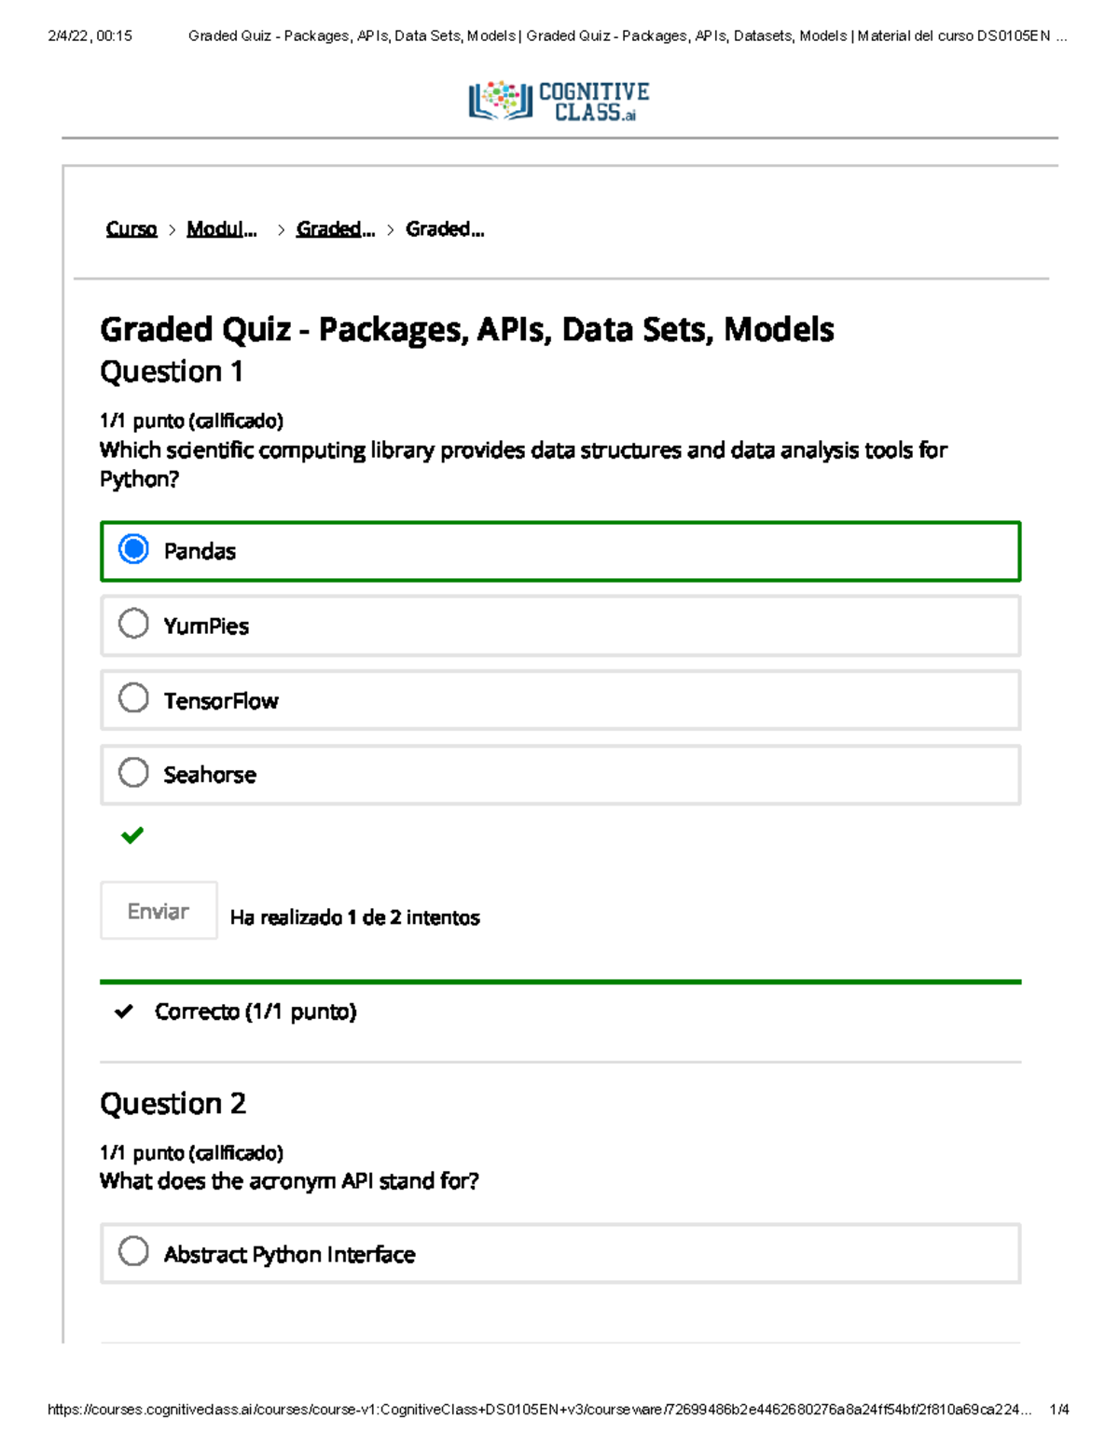Click the chevron between Modul and Graded
Screen dimensions: 1119x1446
[279, 228]
